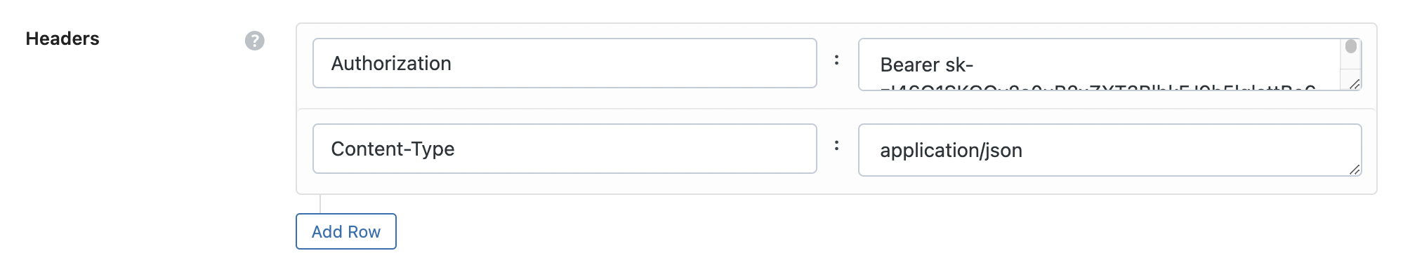This screenshot has height=272, width=1403.
Task: Open the Headers help tooltip icon
Action: (254, 41)
